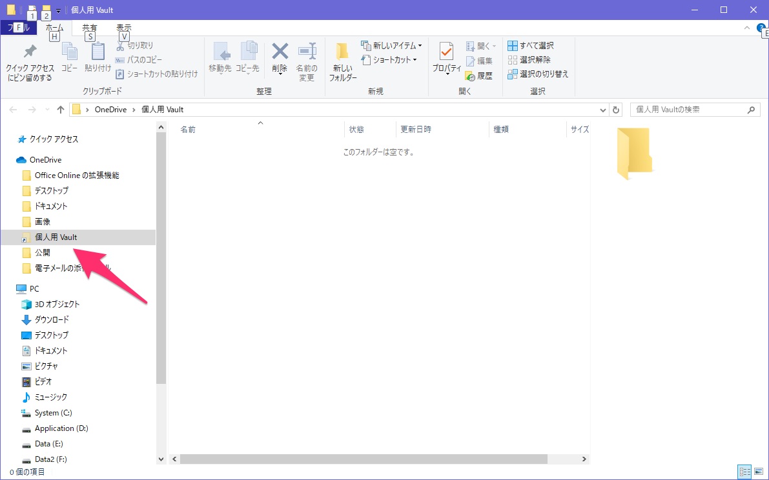This screenshot has height=480, width=769.
Task: Open the recent locations dropdown beside the forward arrow
Action: pos(47,110)
